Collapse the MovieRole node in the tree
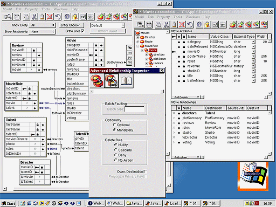Image resolution: width=276 pixels, height=207 pixels. pyautogui.click(x=137, y=46)
